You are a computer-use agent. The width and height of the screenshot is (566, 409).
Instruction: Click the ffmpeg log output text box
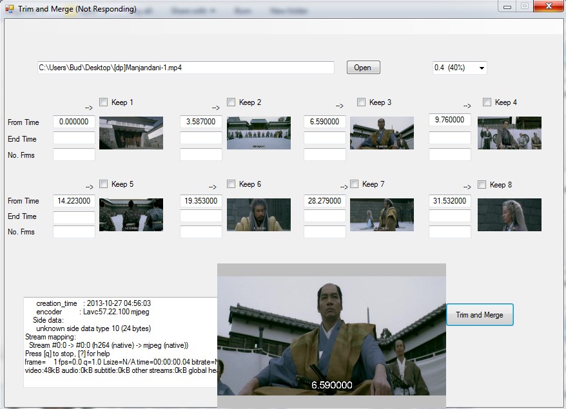click(121, 342)
